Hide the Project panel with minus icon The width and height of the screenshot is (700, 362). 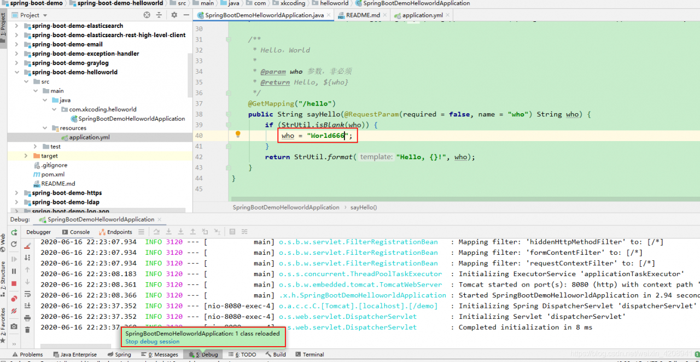(185, 15)
